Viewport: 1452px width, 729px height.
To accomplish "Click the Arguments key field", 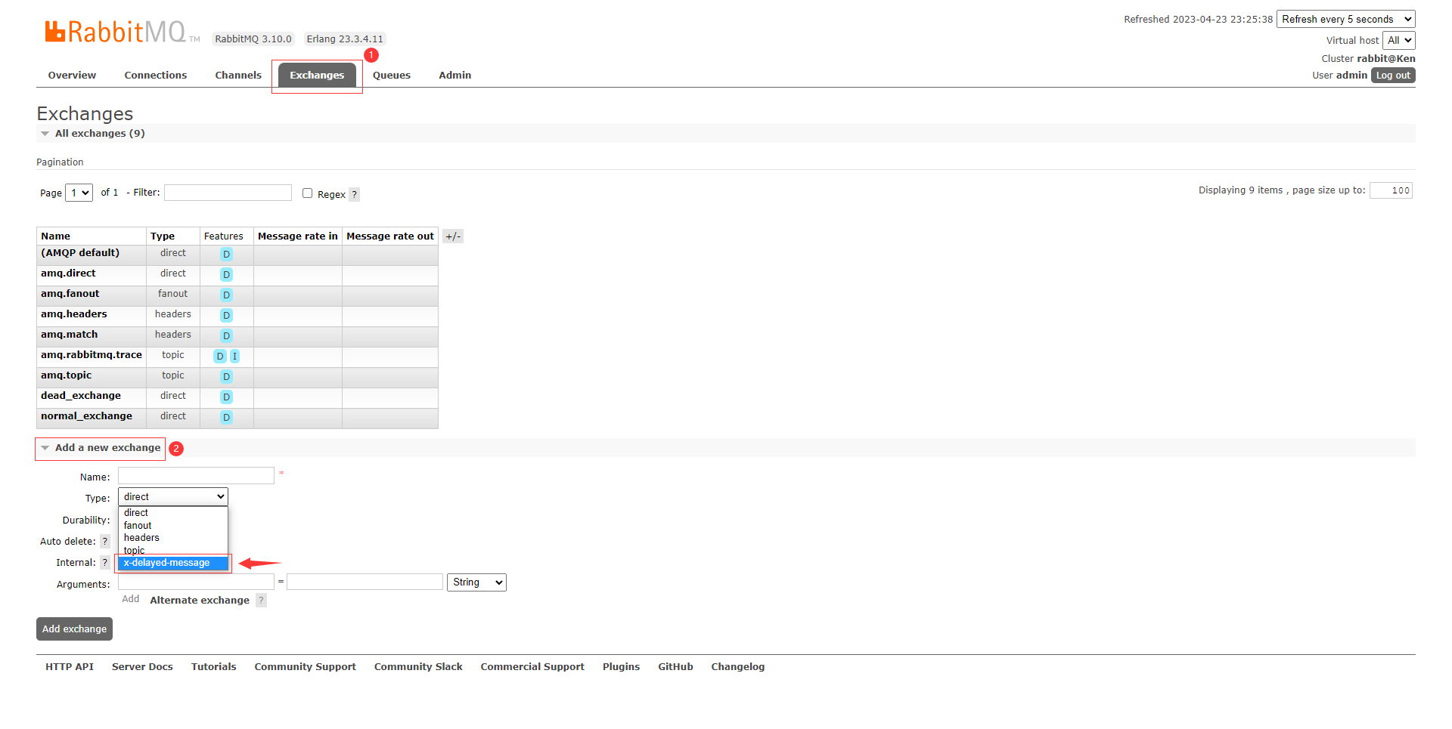I will point(196,582).
